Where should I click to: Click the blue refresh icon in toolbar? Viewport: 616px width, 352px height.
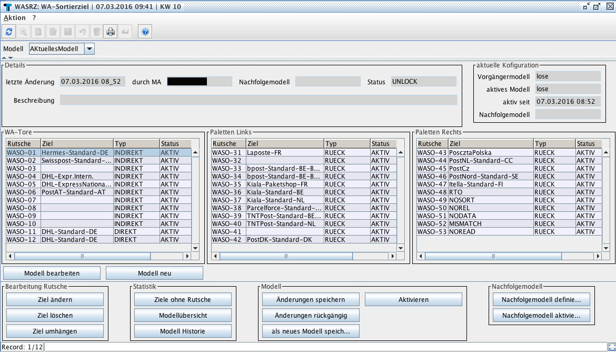coord(8,32)
